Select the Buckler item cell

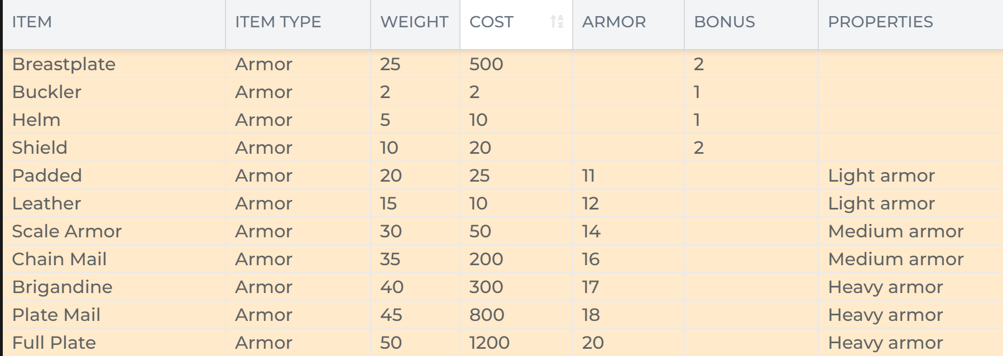coord(114,92)
